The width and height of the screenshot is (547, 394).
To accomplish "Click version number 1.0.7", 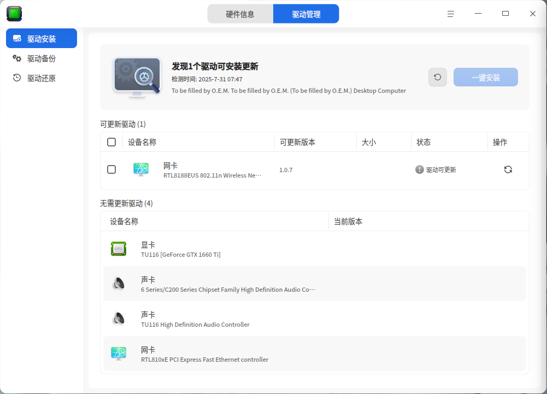I will point(286,170).
